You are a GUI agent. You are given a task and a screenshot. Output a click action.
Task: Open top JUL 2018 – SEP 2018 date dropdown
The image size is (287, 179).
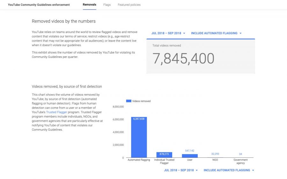tap(168, 33)
